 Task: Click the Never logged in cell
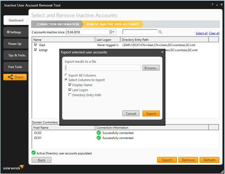pos(108,45)
